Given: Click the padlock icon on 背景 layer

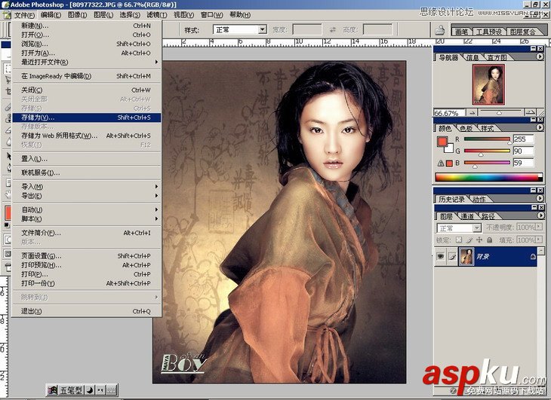Looking at the screenshot, I should pyautogui.click(x=533, y=257).
